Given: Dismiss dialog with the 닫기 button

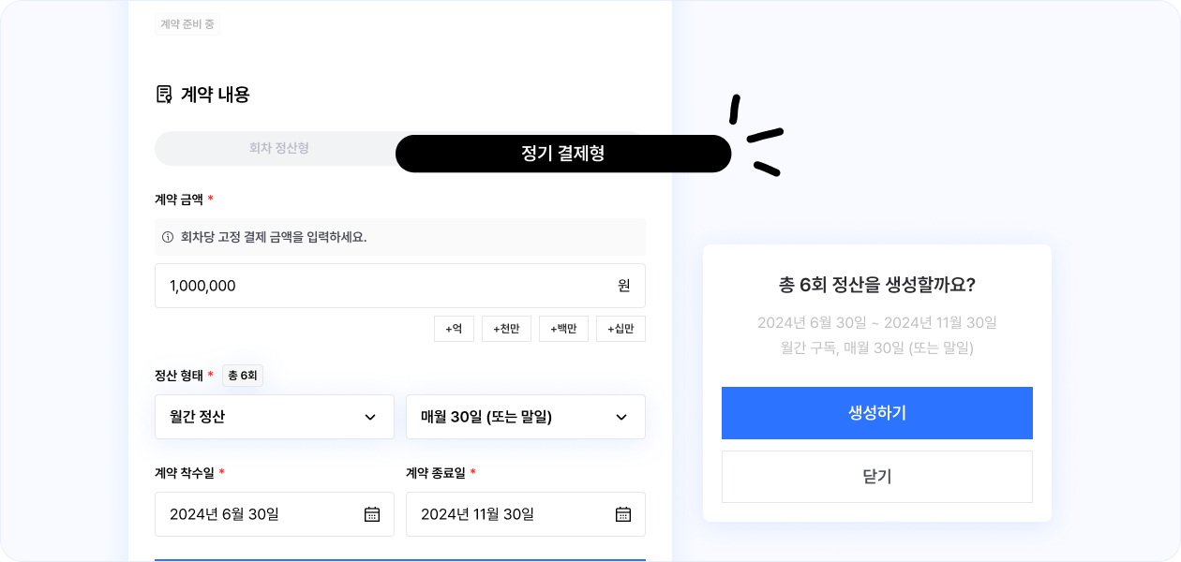Looking at the screenshot, I should tap(876, 477).
